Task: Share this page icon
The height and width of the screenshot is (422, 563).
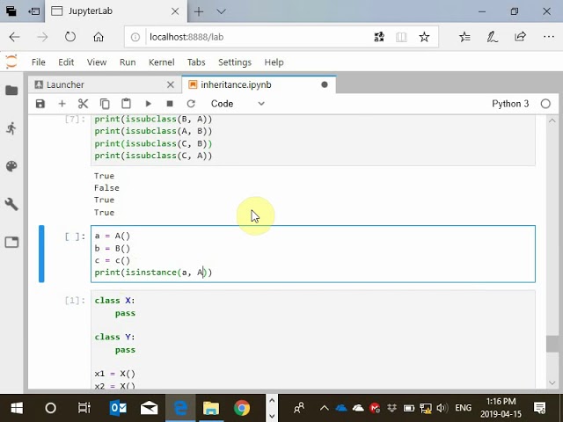Action: click(520, 37)
